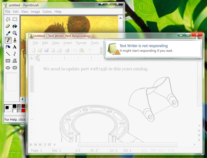Select the Pencil tool in Paintbrush

point(8,40)
